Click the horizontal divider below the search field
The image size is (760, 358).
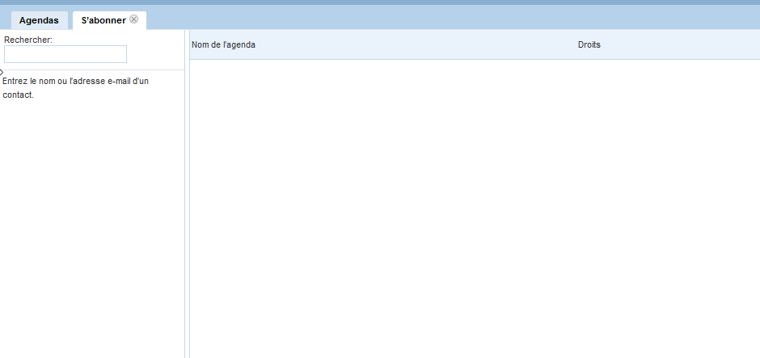click(92, 70)
